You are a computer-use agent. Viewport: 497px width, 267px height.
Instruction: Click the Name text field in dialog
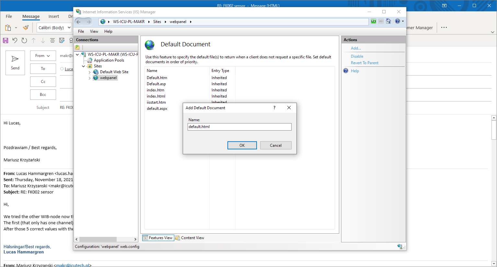click(x=239, y=127)
